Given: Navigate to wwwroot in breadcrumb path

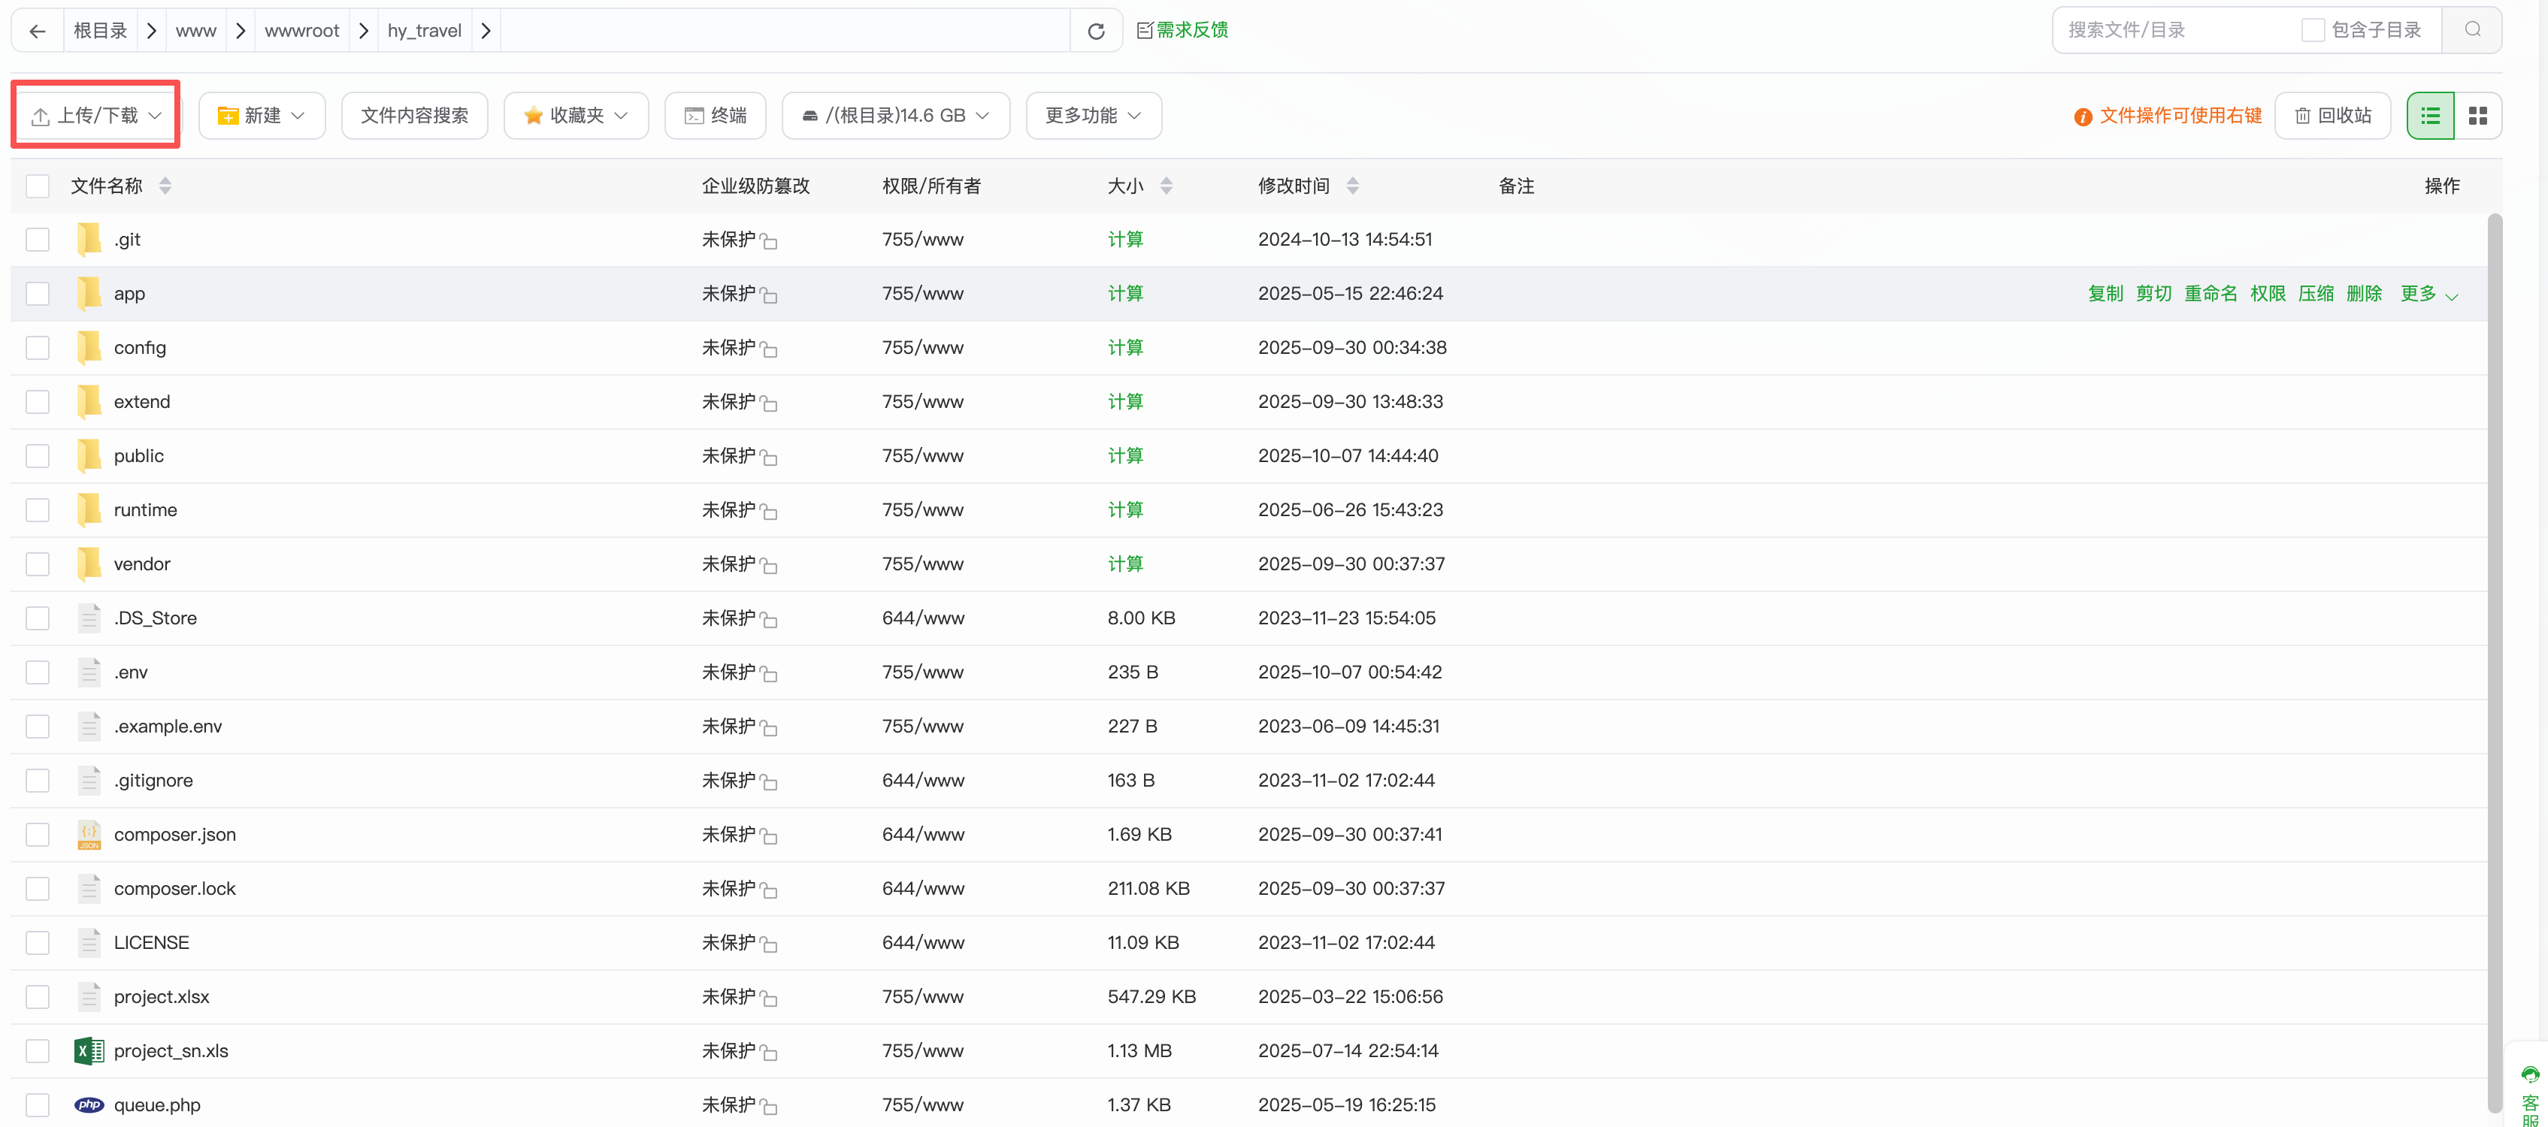Looking at the screenshot, I should [x=301, y=31].
